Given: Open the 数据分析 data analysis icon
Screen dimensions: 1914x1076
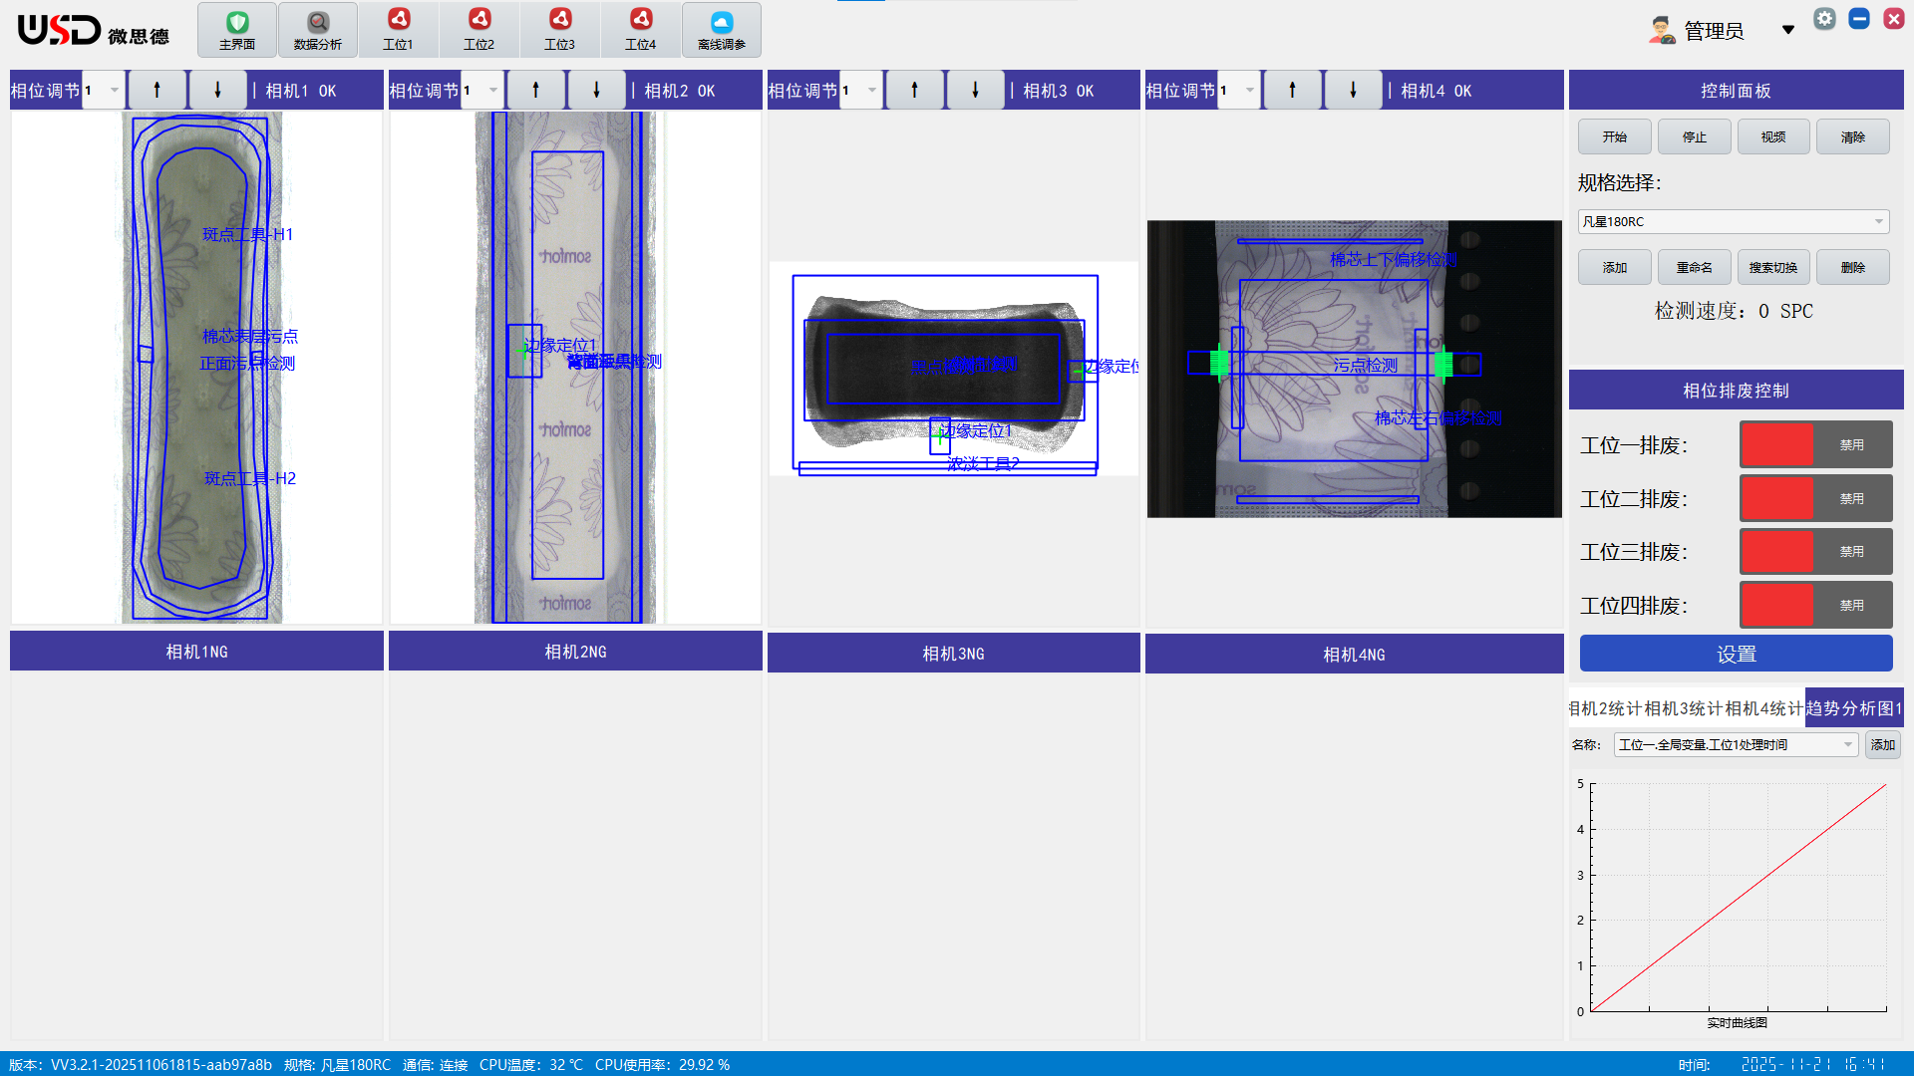Looking at the screenshot, I should point(318,30).
